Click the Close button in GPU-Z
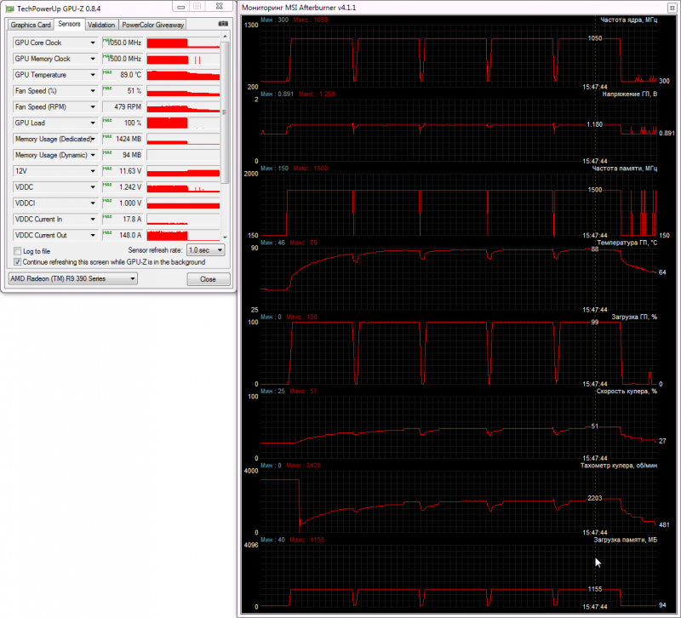Screen dimensions: 681x618 [x=208, y=279]
